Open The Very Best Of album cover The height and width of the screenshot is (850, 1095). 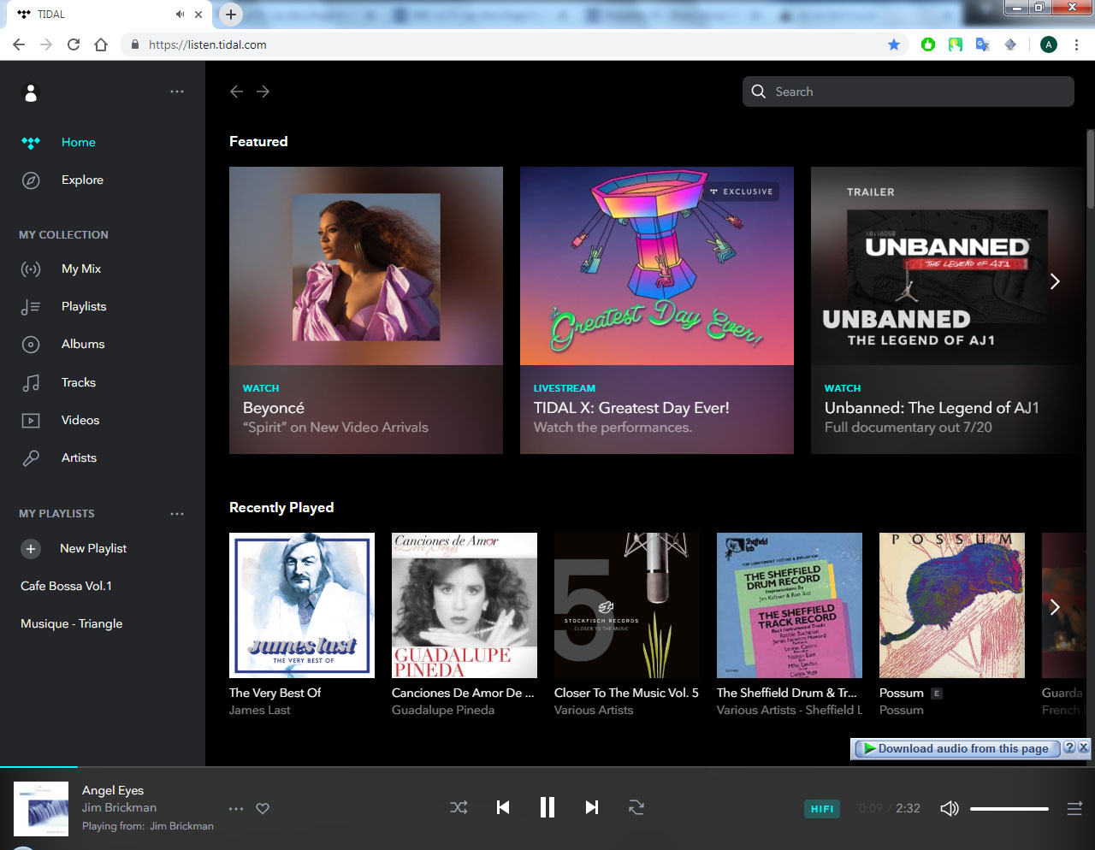(x=302, y=605)
